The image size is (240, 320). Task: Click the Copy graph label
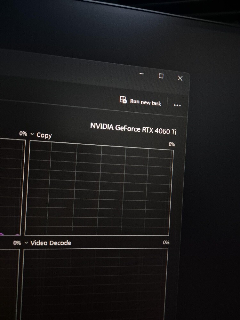click(44, 135)
